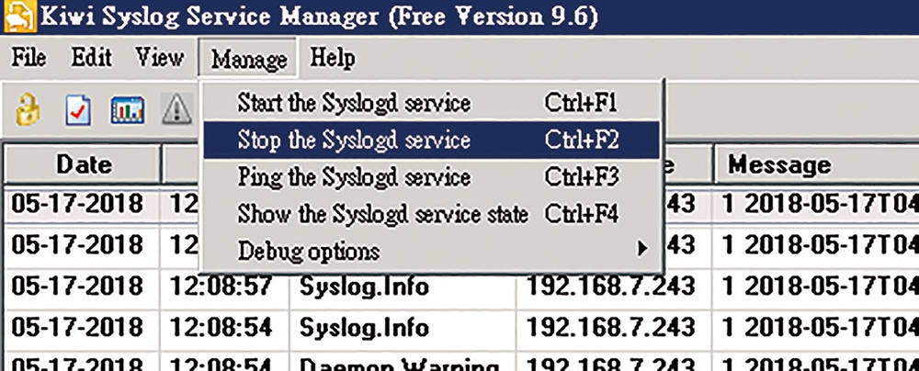Viewport: 919px width, 371px height.
Task: Choose Show the Syslogd service state
Action: tap(431, 214)
